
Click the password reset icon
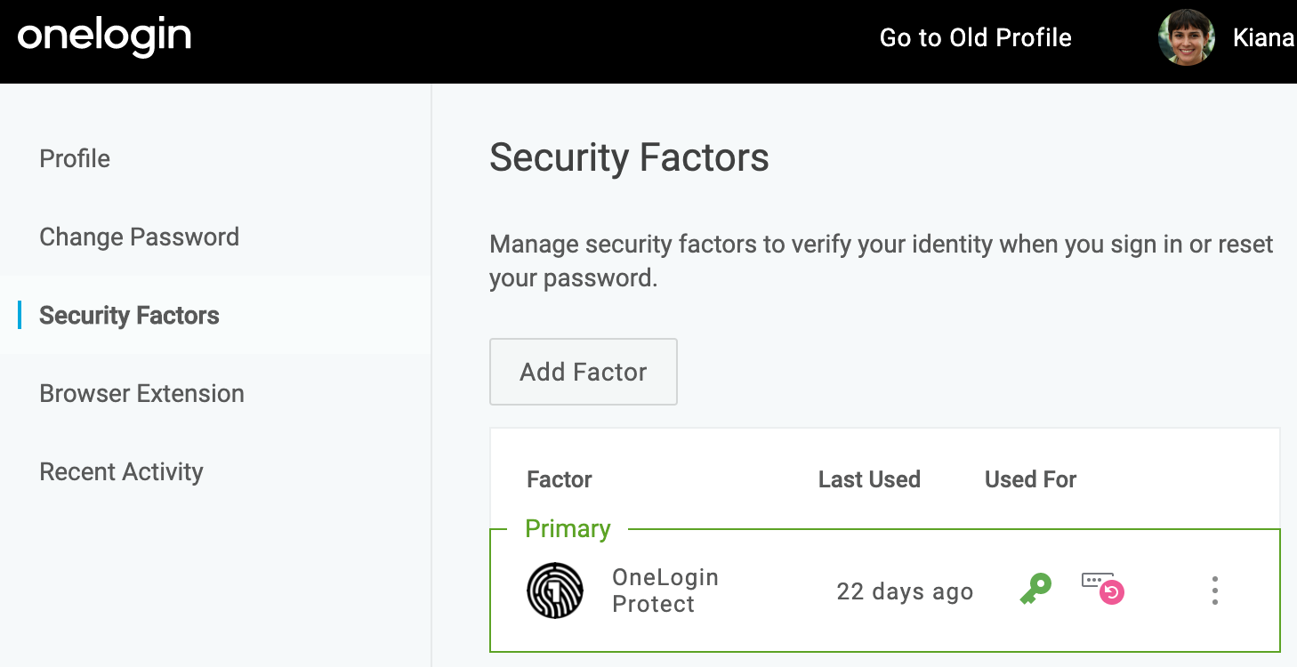(1103, 588)
